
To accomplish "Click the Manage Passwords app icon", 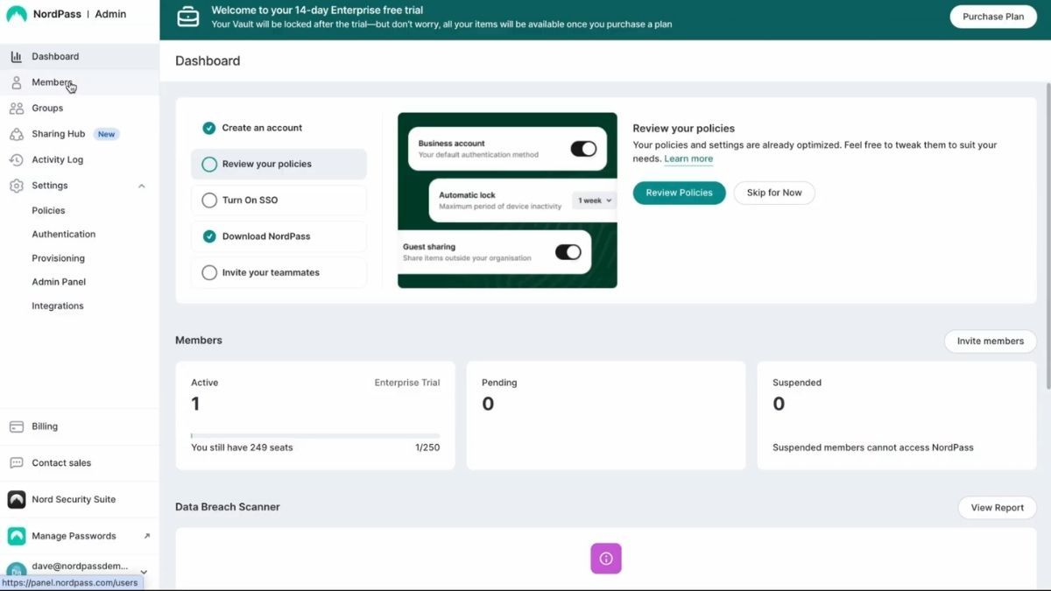I will tap(17, 536).
